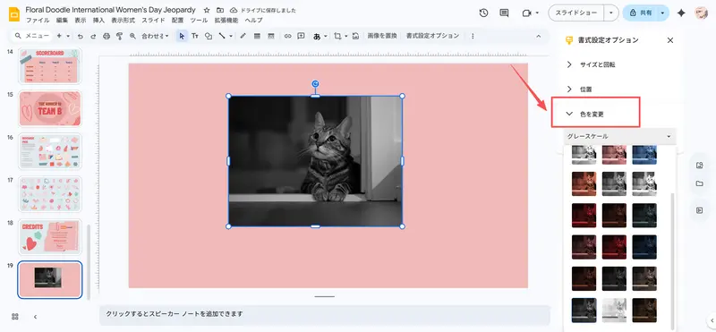
Task: Click the Undo arrow
Action: (81, 36)
